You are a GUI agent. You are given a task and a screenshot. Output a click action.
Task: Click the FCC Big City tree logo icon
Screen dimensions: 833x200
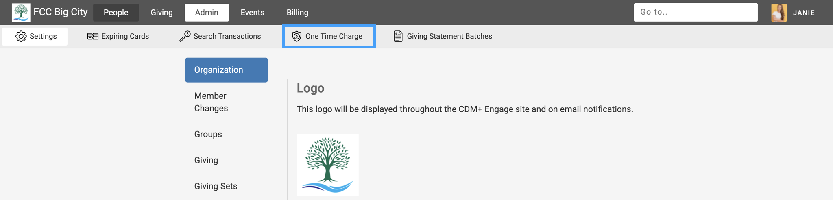pyautogui.click(x=21, y=13)
